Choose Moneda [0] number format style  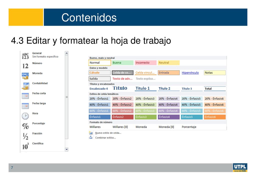(x=166, y=127)
